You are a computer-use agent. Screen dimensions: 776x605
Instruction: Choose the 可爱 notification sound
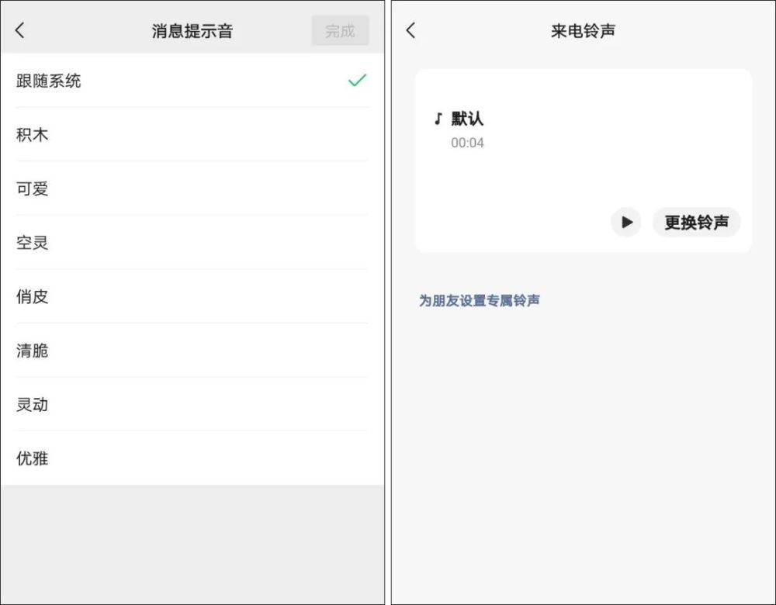tap(192, 188)
